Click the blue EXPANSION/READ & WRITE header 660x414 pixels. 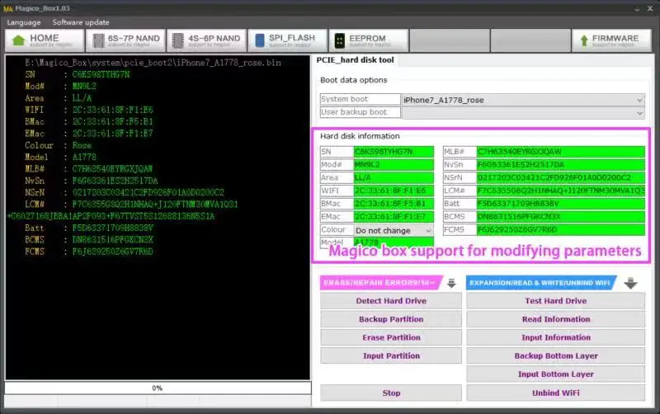(x=541, y=283)
